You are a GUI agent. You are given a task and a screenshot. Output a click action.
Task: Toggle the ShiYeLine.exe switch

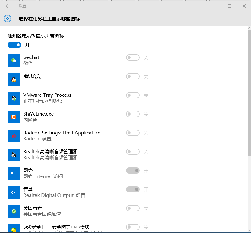[133, 114]
